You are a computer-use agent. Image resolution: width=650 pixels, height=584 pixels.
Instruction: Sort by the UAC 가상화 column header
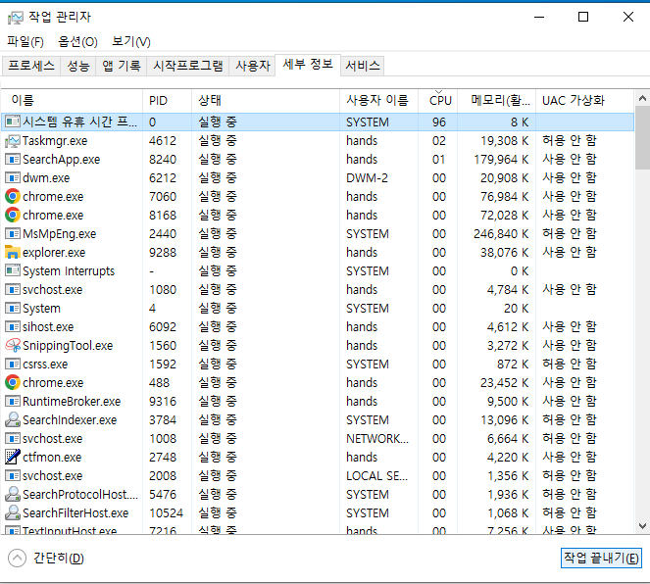[584, 101]
